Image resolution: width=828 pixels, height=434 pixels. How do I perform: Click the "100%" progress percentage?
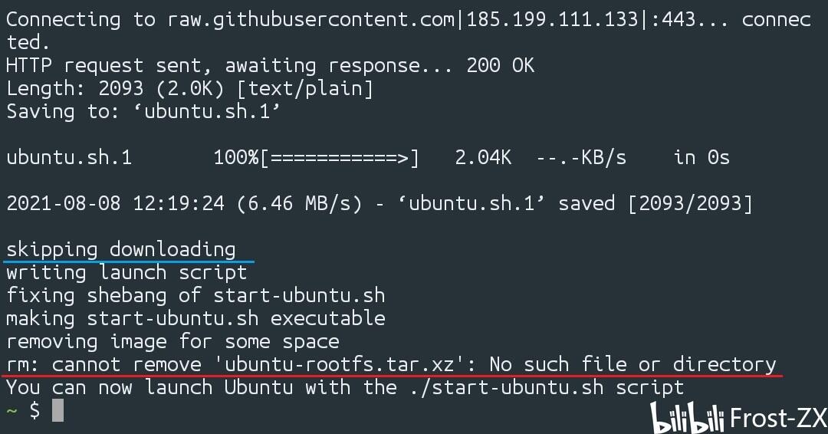point(236,158)
